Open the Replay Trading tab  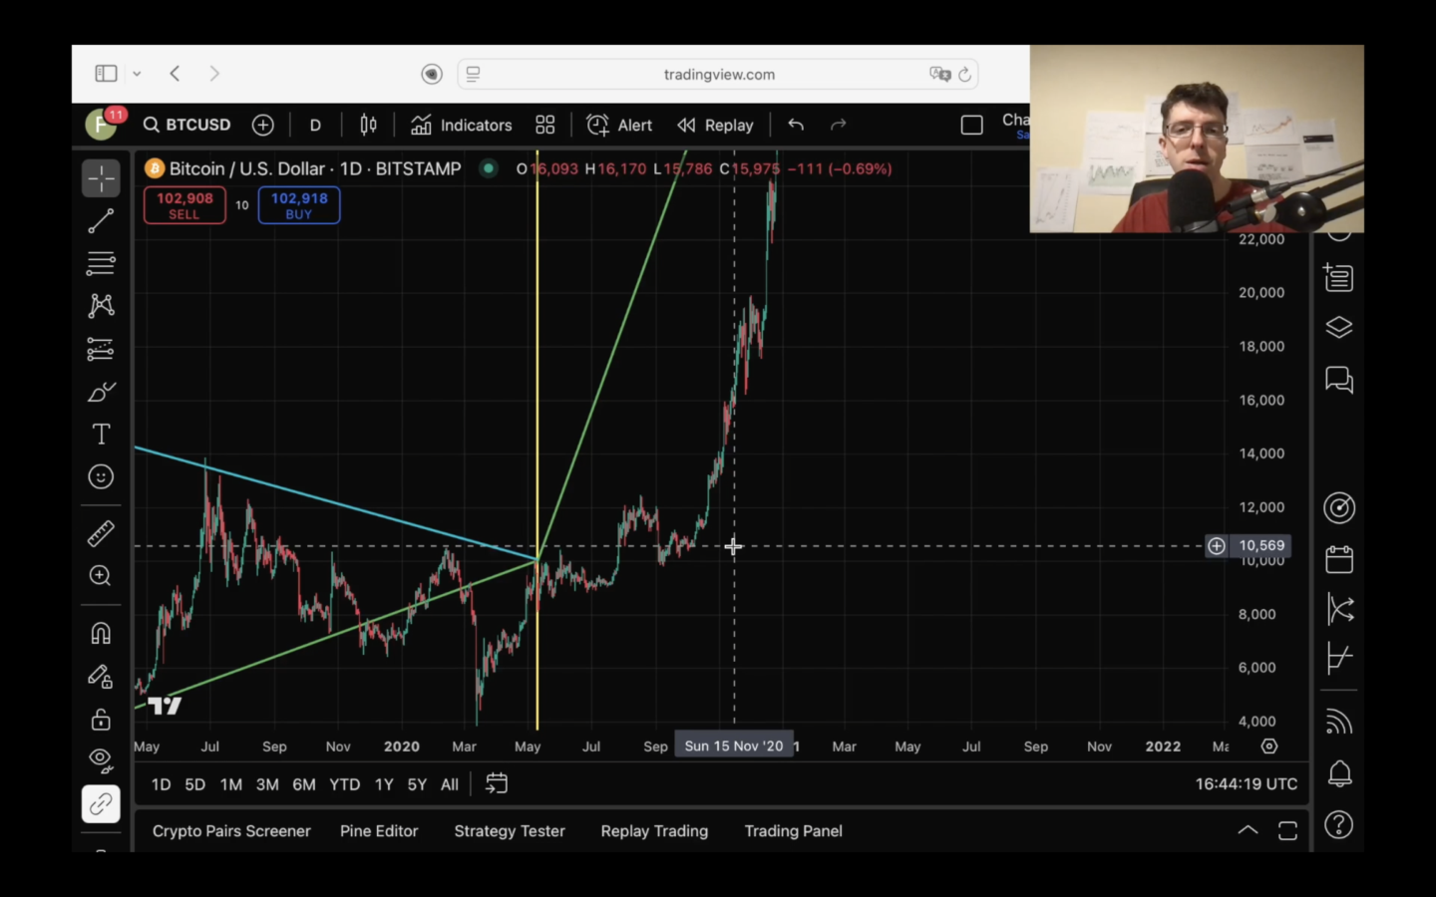pyautogui.click(x=654, y=831)
